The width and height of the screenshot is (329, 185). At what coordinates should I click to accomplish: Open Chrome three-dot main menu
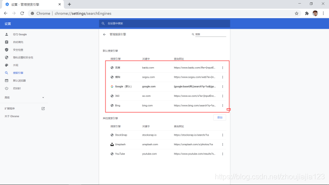(324, 13)
